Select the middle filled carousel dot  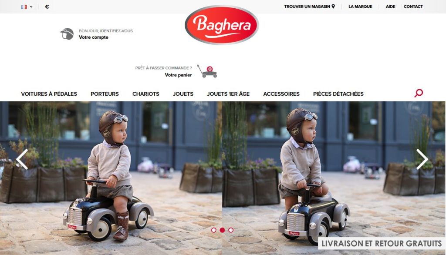pyautogui.click(x=222, y=230)
